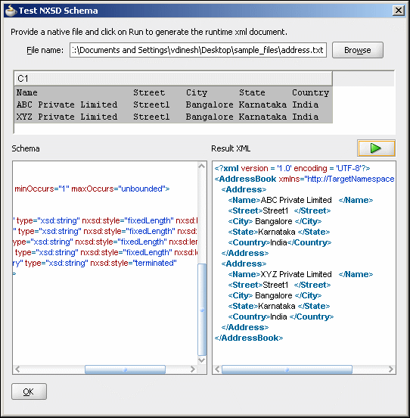
Task: Click Schema panel scroll right arrow
Action: pyautogui.click(x=192, y=370)
